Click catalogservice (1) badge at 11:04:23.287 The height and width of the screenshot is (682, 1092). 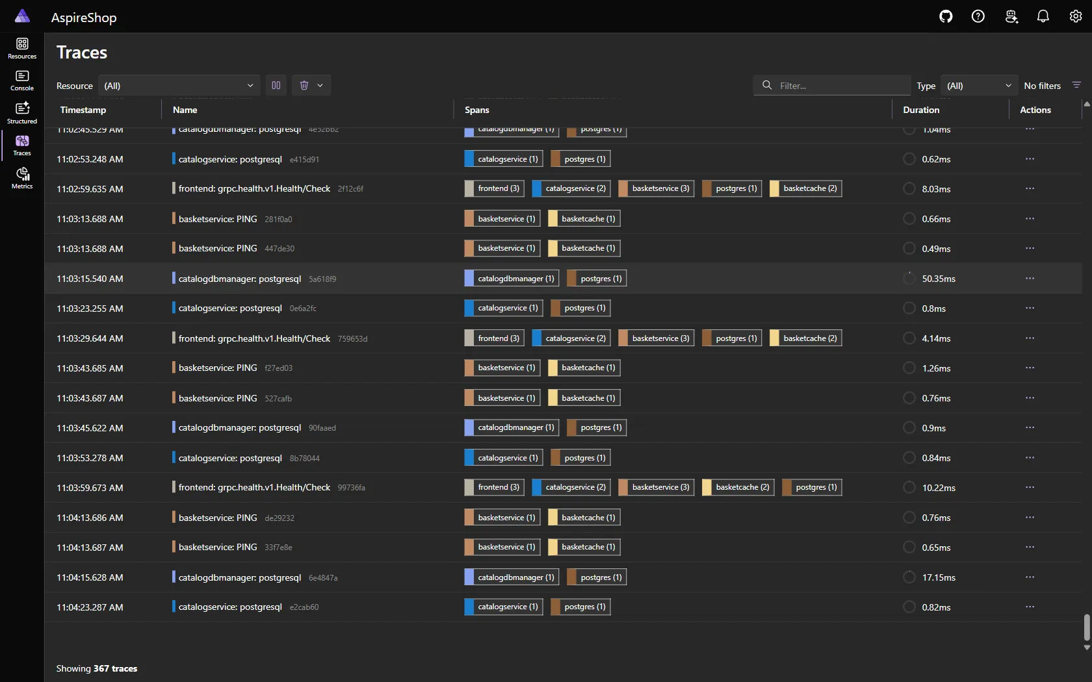pos(503,607)
